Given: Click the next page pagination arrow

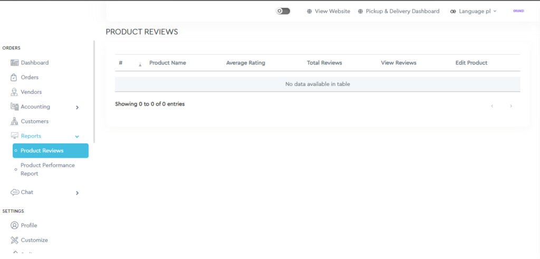Looking at the screenshot, I should 510,106.
